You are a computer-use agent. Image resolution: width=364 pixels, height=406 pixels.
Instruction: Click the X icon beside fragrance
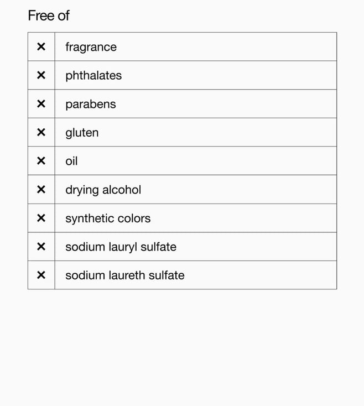click(x=41, y=47)
